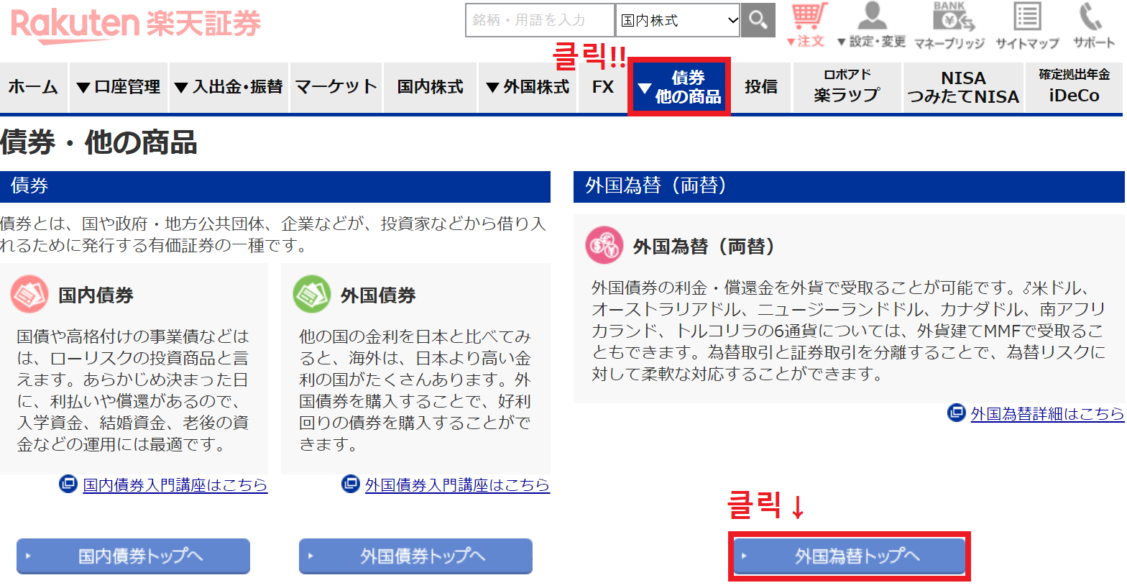This screenshot has width=1127, height=588.
Task: Open サポート phone icon
Action: (1093, 25)
